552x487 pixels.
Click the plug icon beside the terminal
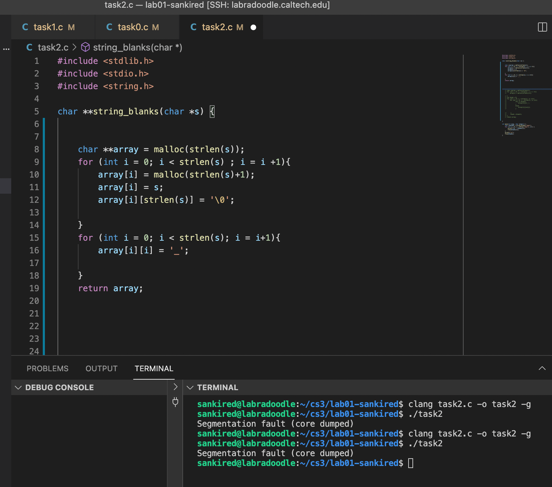coord(175,402)
